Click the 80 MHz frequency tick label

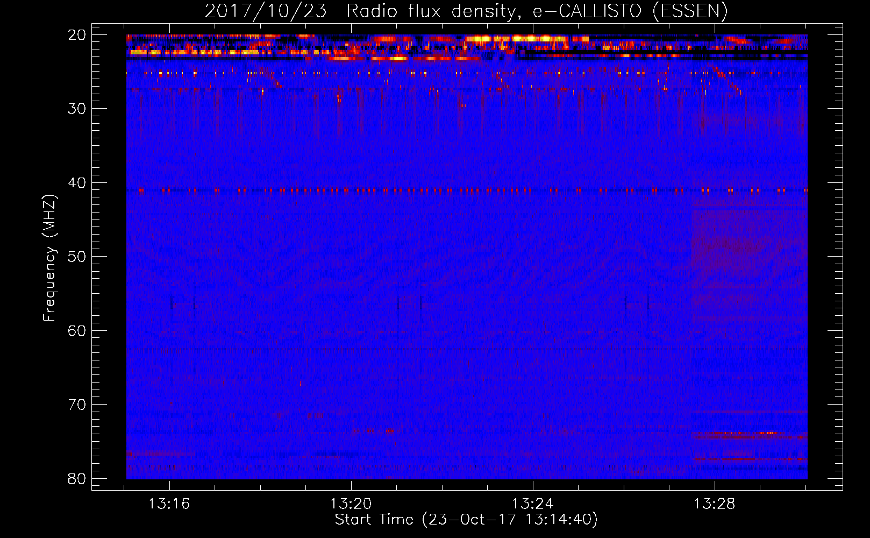click(x=77, y=479)
